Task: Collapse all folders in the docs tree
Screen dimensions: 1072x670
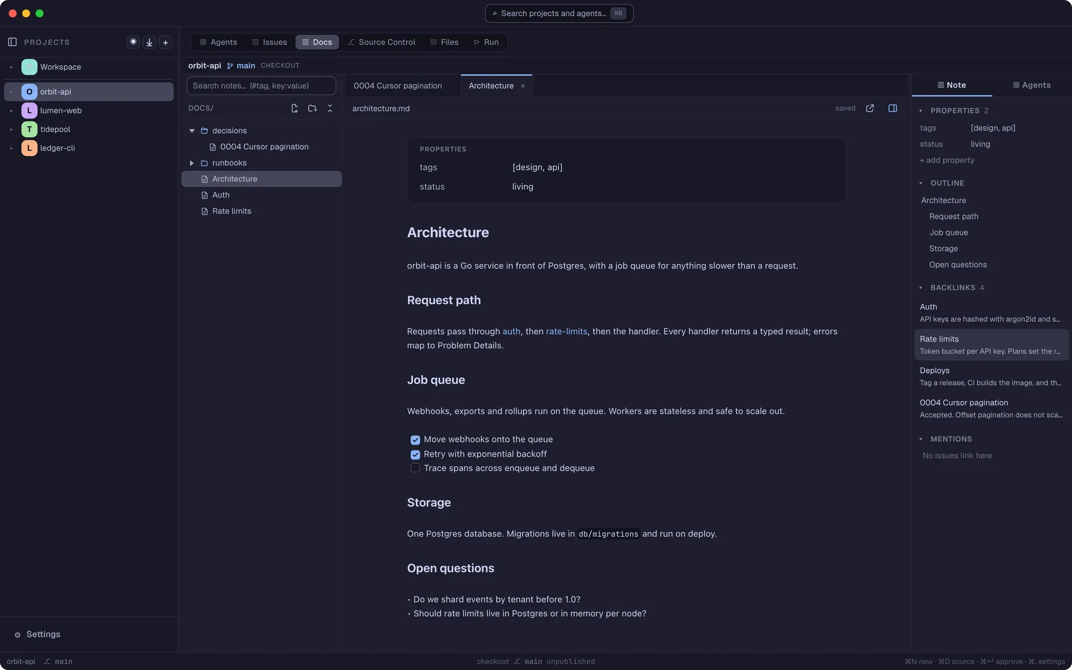Action: pyautogui.click(x=330, y=108)
